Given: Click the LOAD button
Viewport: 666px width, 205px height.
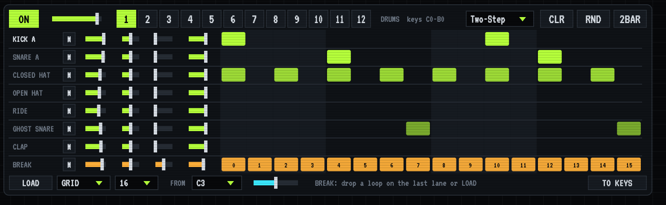Looking at the screenshot, I should click(31, 183).
